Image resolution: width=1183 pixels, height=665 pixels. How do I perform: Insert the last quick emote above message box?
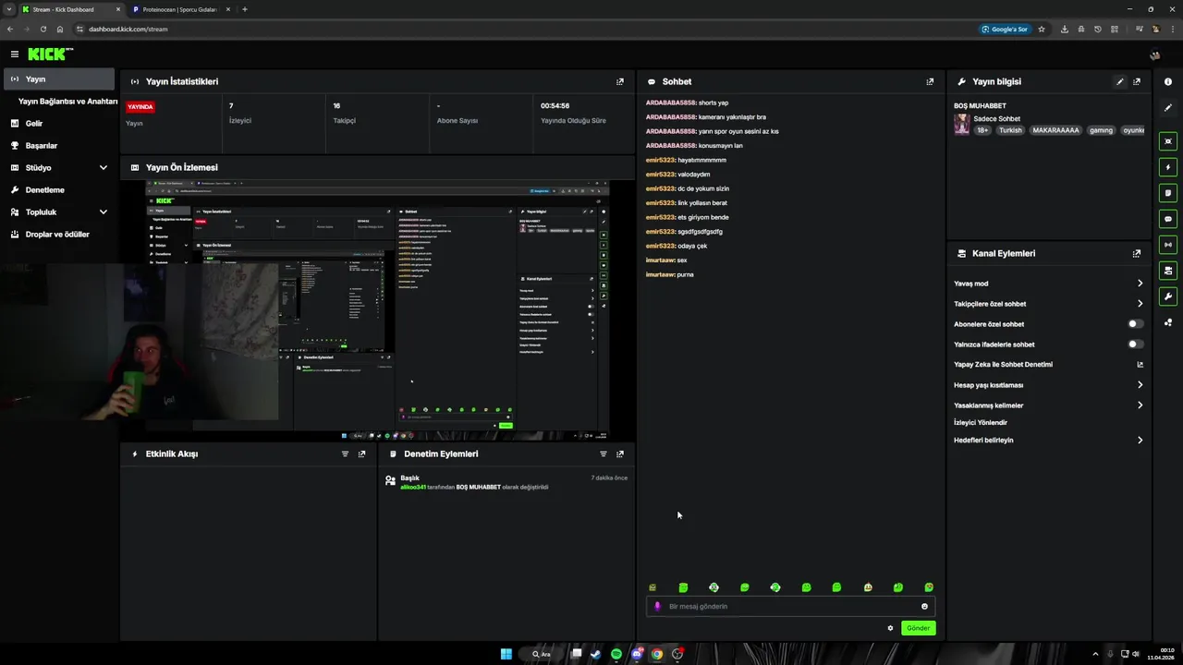(929, 587)
